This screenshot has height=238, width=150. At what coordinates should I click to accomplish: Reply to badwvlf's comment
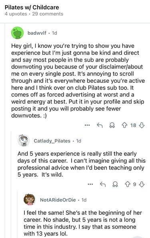[x=100, y=125]
